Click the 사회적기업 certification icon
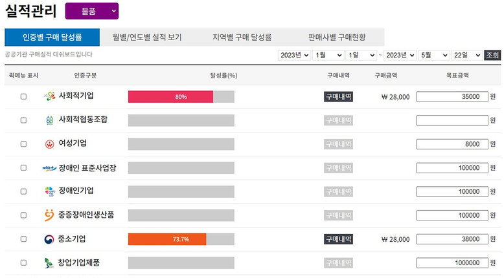The height and width of the screenshot is (278, 504). 49,96
